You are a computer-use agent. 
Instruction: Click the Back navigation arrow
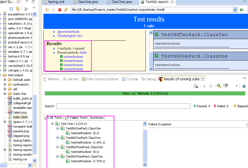[47, 10]
